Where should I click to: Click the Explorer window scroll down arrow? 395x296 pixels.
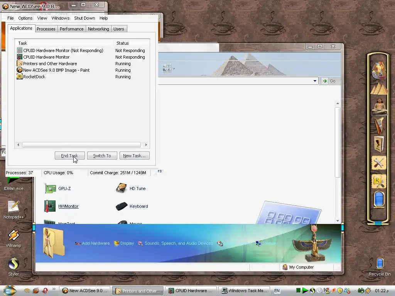click(x=338, y=221)
